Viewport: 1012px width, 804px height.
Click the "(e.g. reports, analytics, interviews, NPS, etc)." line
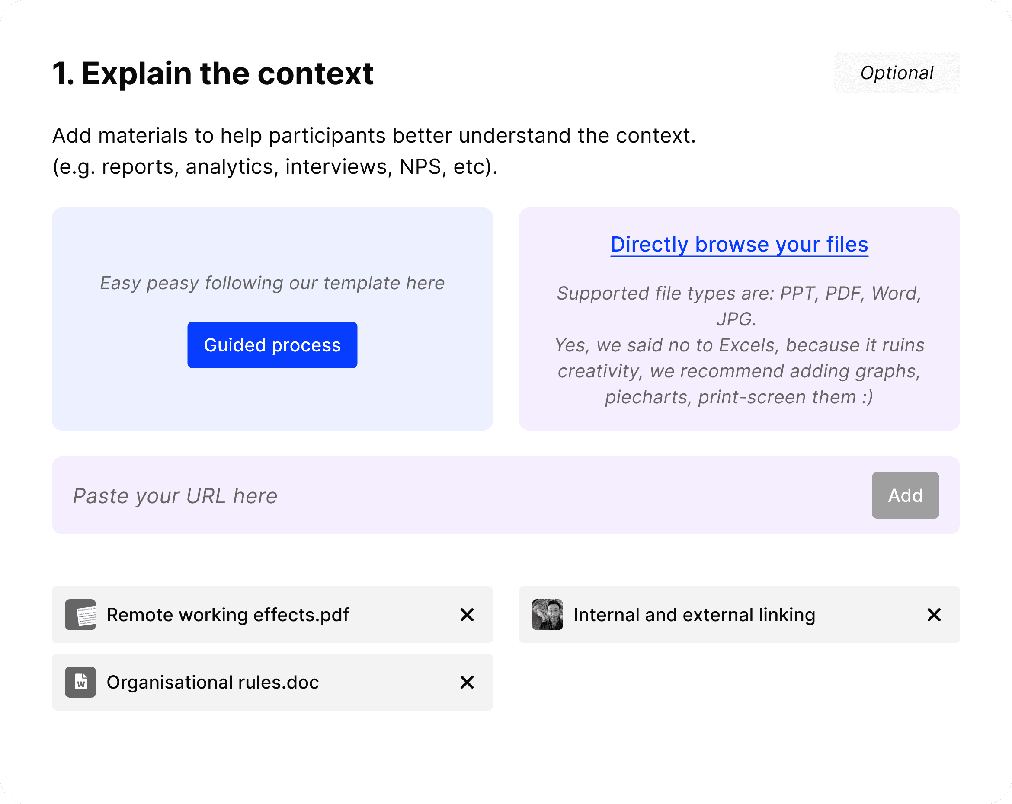(275, 166)
